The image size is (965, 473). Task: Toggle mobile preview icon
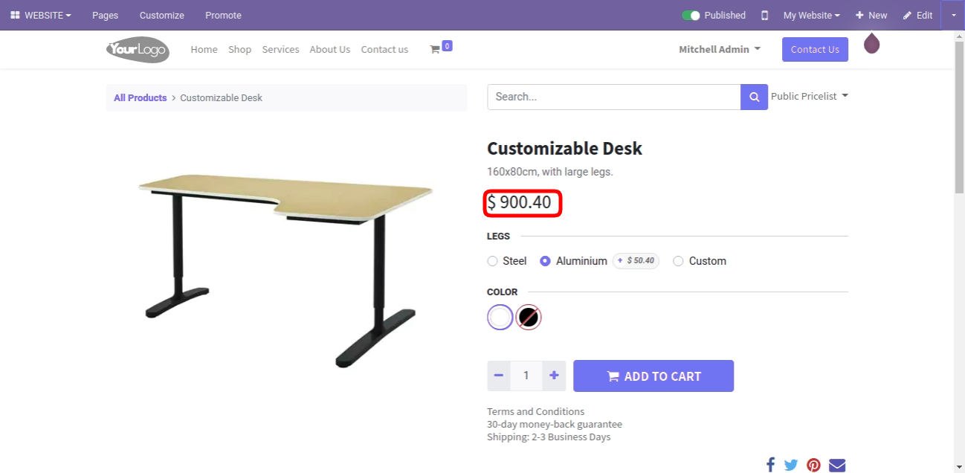pos(764,16)
